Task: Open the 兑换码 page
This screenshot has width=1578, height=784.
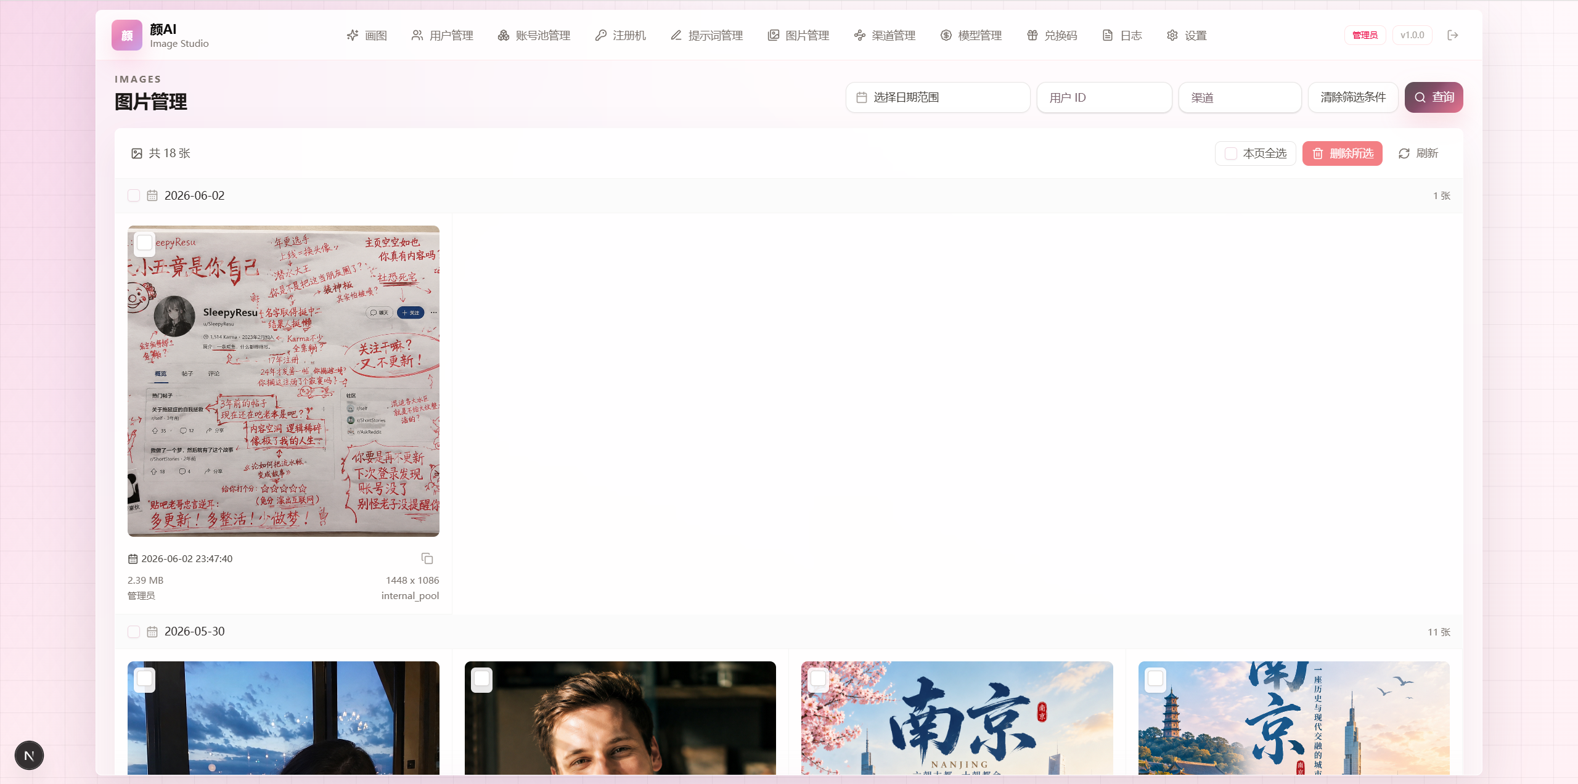Action: pos(1052,35)
